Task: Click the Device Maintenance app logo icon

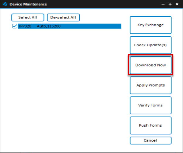Action: tap(5, 4)
